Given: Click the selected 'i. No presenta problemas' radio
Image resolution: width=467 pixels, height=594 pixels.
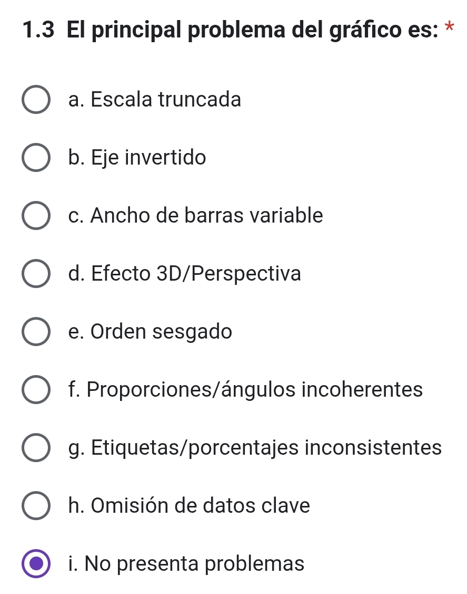Looking at the screenshot, I should pos(36,564).
